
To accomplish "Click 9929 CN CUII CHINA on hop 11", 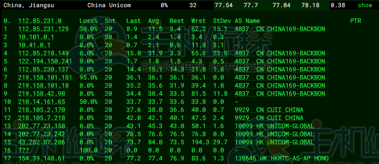I will 269,110.
